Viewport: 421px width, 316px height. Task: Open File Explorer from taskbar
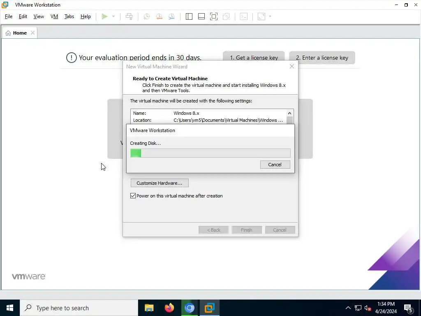149,308
